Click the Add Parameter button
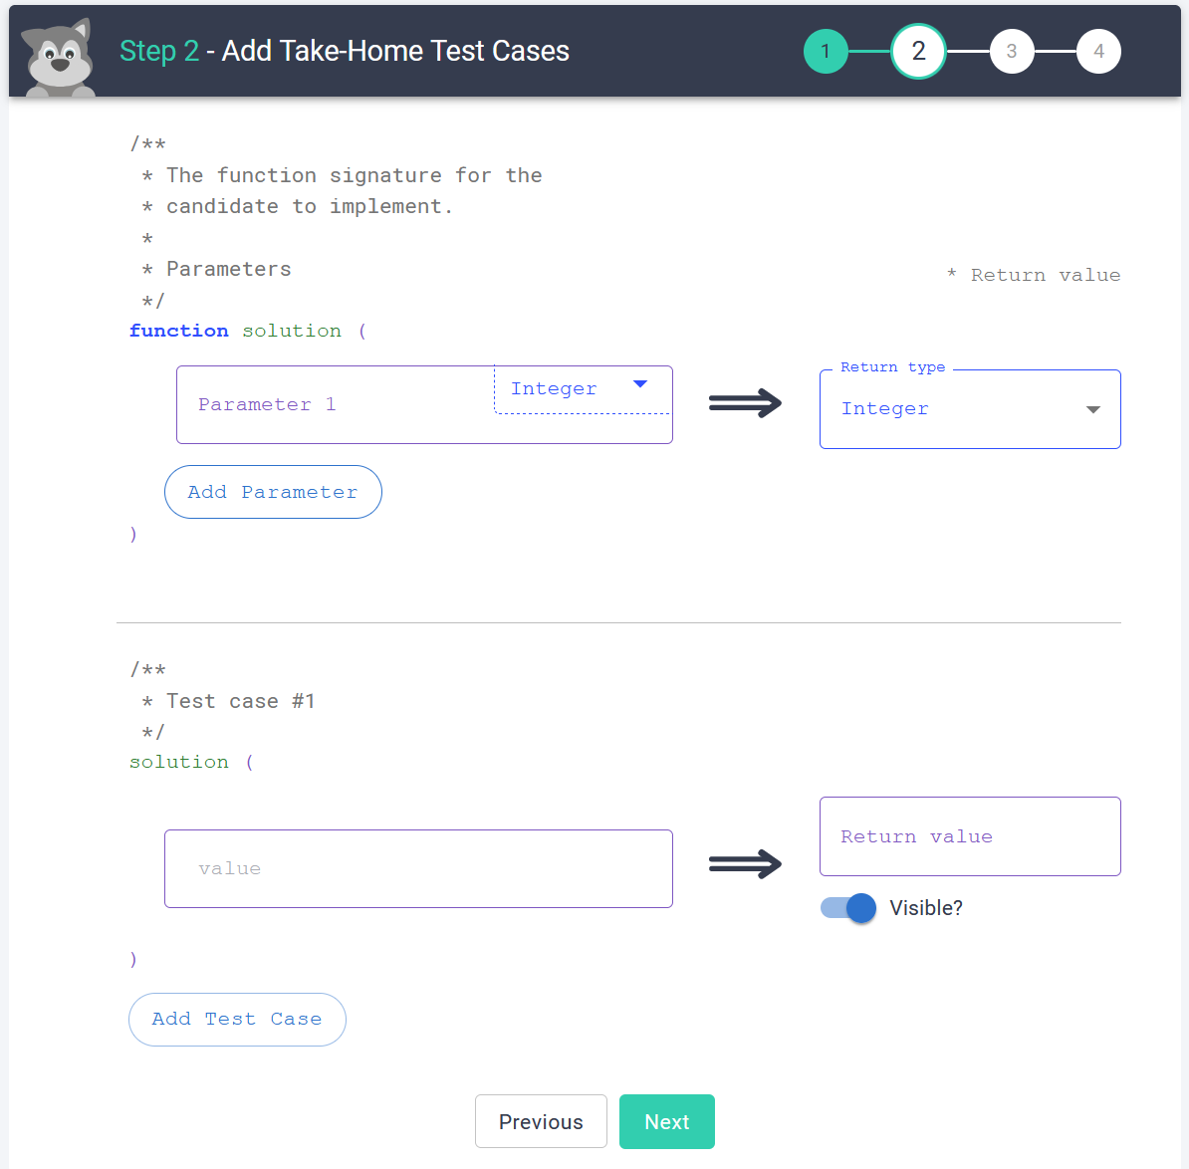The width and height of the screenshot is (1189, 1169). click(273, 492)
